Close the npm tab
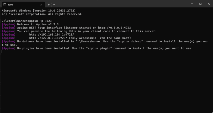 click(x=41, y=5)
